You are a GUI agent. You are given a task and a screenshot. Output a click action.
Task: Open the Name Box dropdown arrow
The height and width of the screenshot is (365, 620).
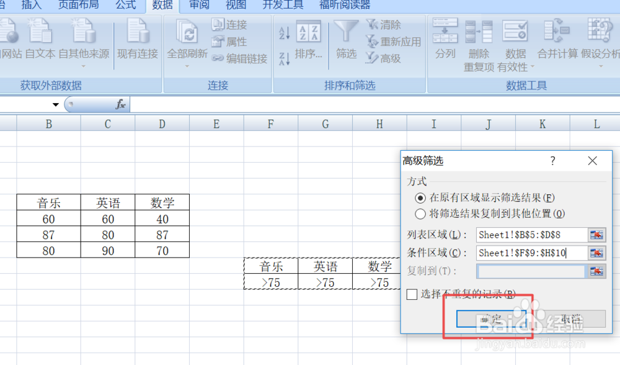point(56,104)
